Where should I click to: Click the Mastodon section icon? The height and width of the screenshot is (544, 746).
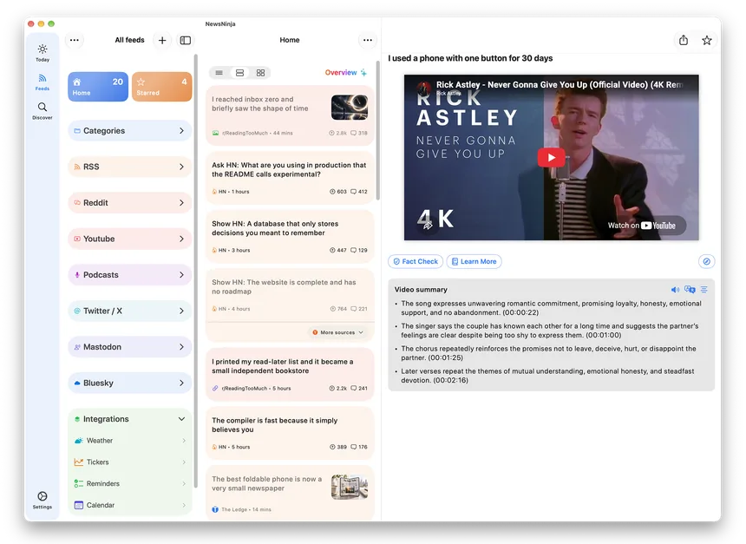click(x=77, y=347)
